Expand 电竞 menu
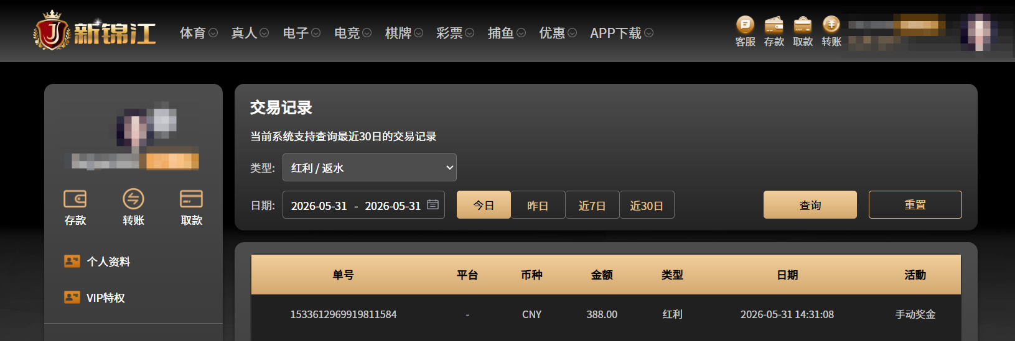This screenshot has height=341, width=1015. click(x=353, y=33)
